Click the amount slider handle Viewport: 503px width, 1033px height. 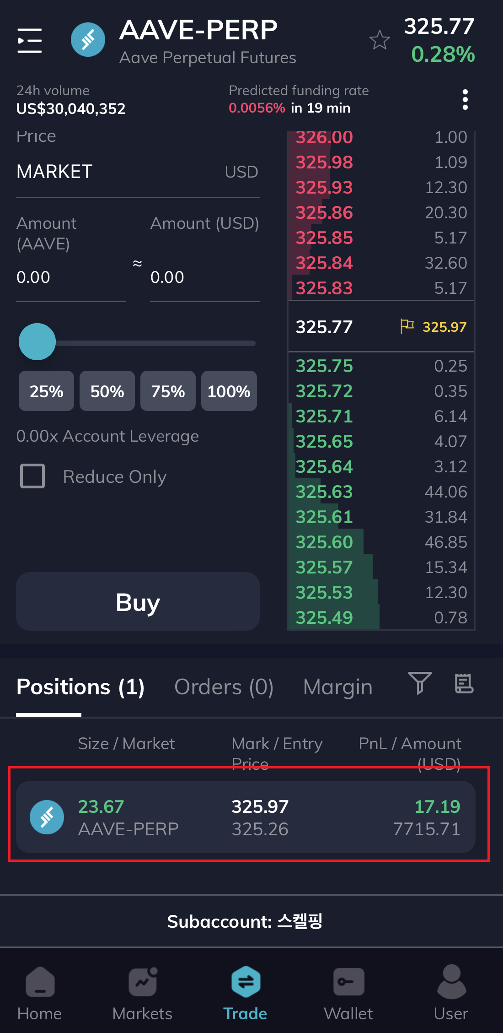tap(37, 342)
